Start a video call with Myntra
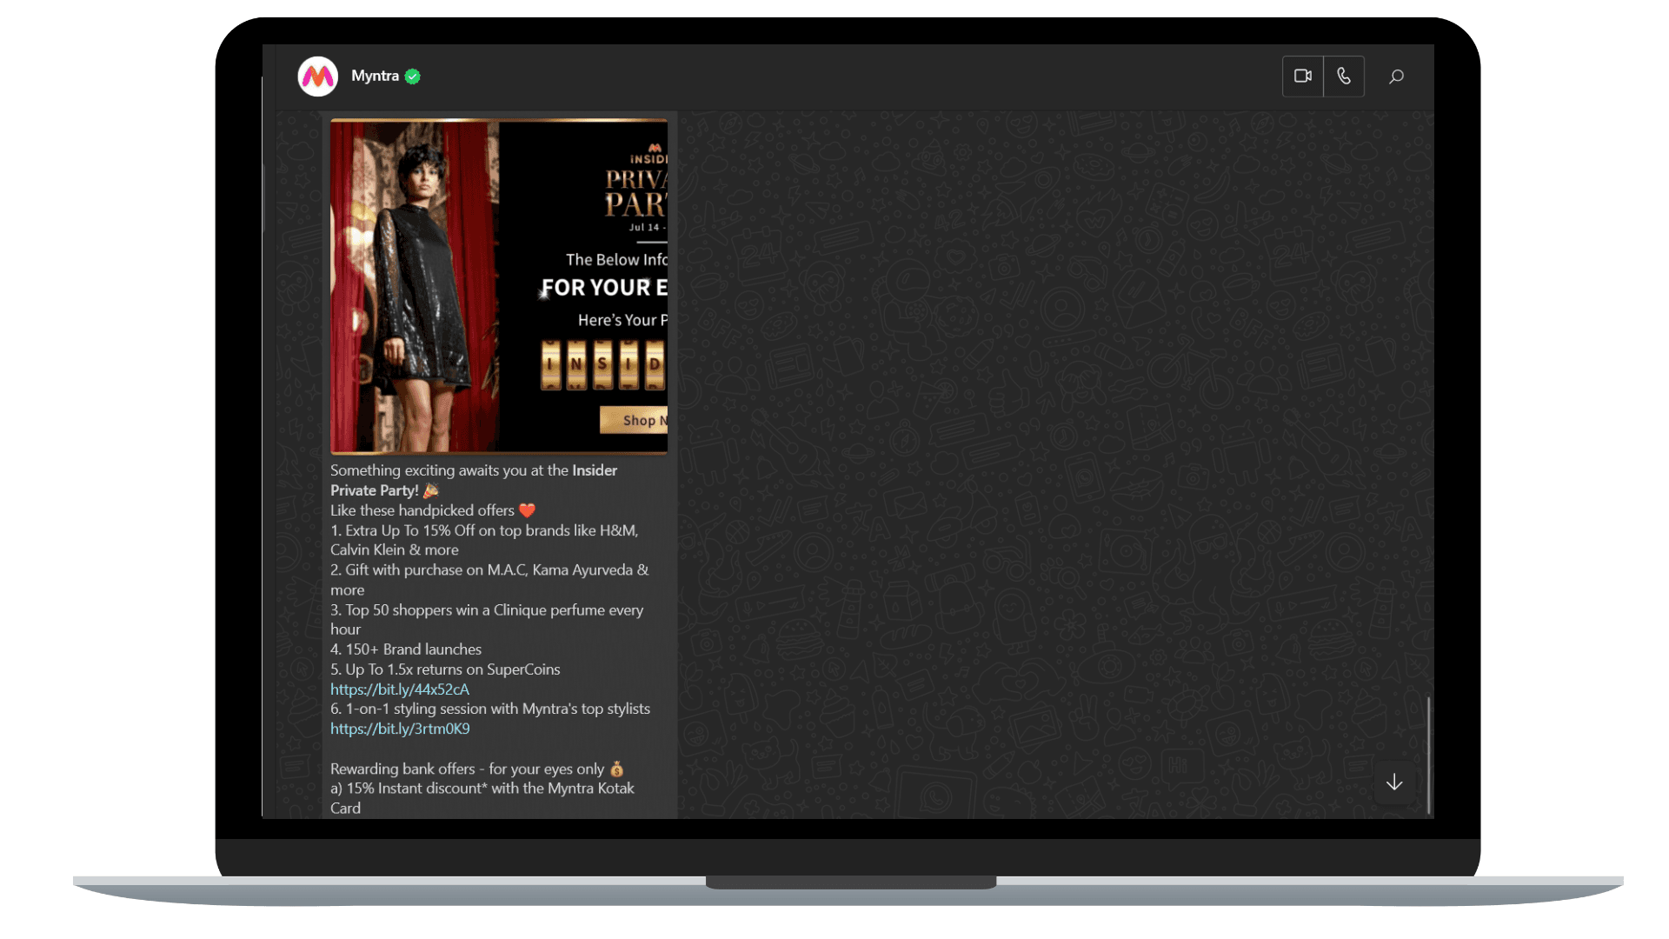The width and height of the screenshot is (1669, 939). (1302, 77)
